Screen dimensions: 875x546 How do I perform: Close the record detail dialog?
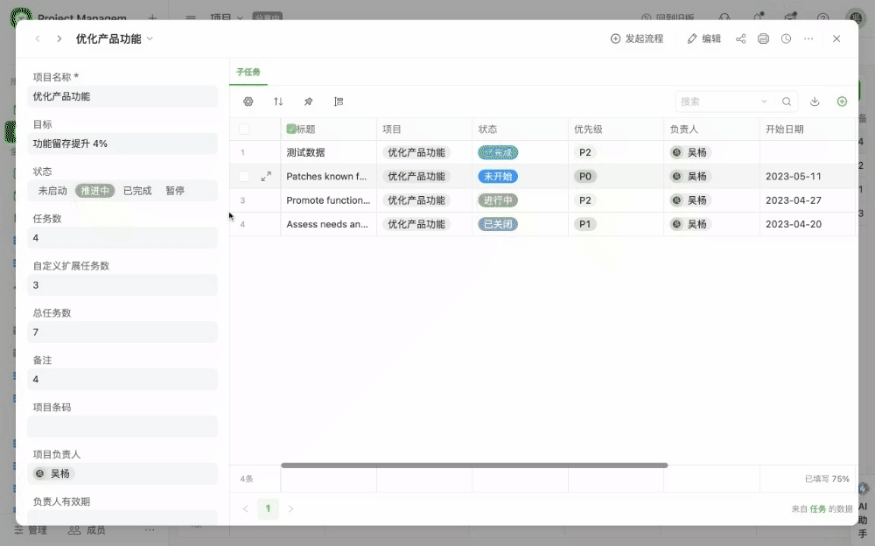tap(836, 38)
